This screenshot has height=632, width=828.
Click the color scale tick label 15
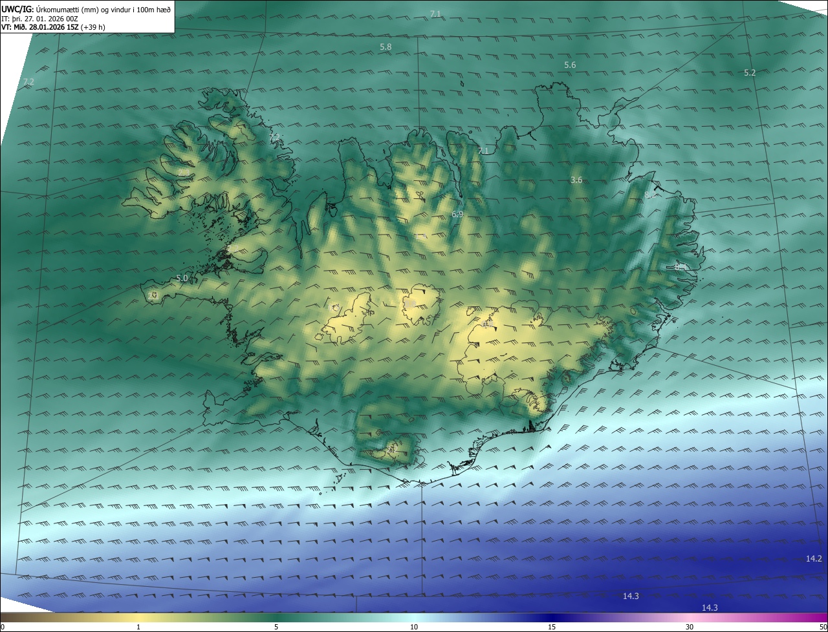point(552,627)
